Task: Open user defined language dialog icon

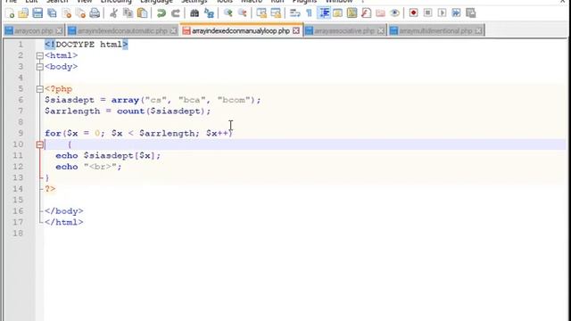Action: pos(337,13)
